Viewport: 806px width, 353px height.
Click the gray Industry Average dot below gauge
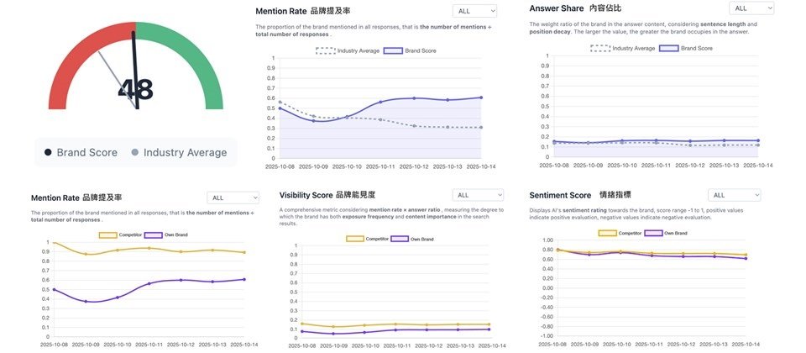pyautogui.click(x=135, y=153)
